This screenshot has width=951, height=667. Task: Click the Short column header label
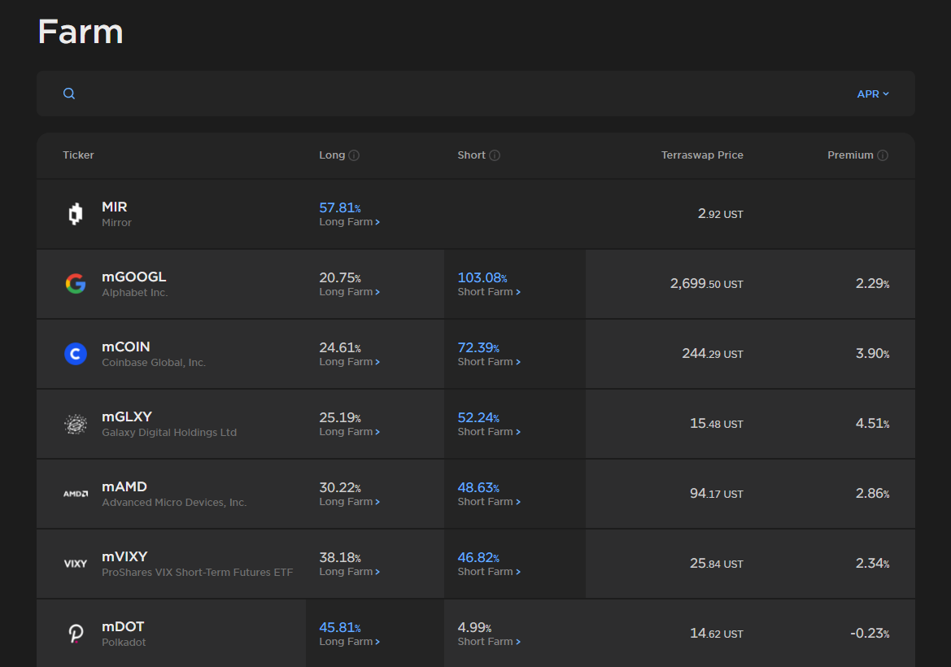pos(471,155)
